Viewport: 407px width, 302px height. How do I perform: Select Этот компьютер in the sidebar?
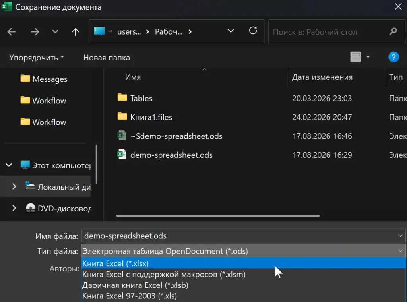(56, 165)
